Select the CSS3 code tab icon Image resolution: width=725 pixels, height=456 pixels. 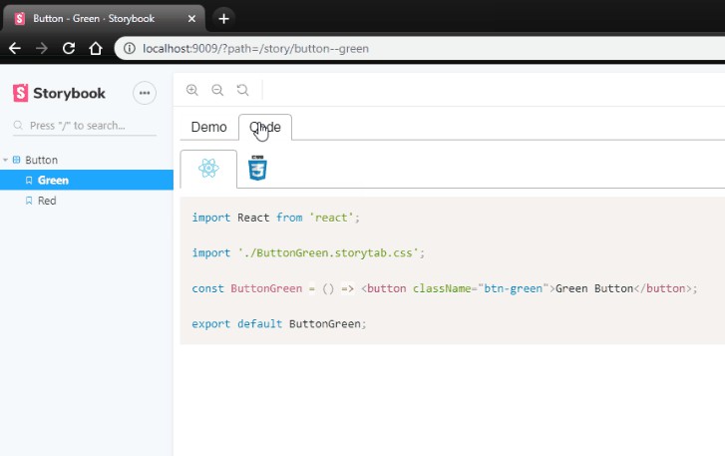tap(258, 169)
